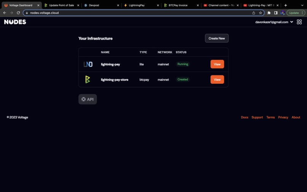The height and width of the screenshot is (192, 307).
Task: Open the Privacy footer link
Action: (283, 117)
